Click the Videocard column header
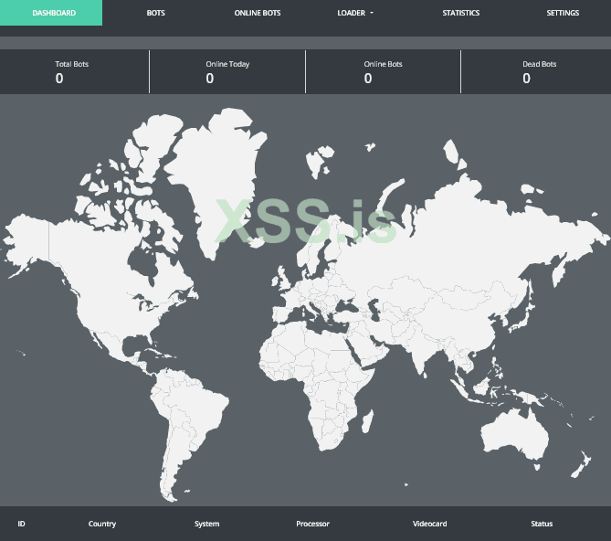The width and height of the screenshot is (611, 541). pos(430,524)
